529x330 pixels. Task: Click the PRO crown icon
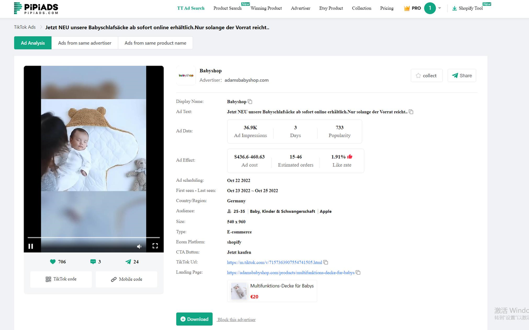(x=407, y=8)
